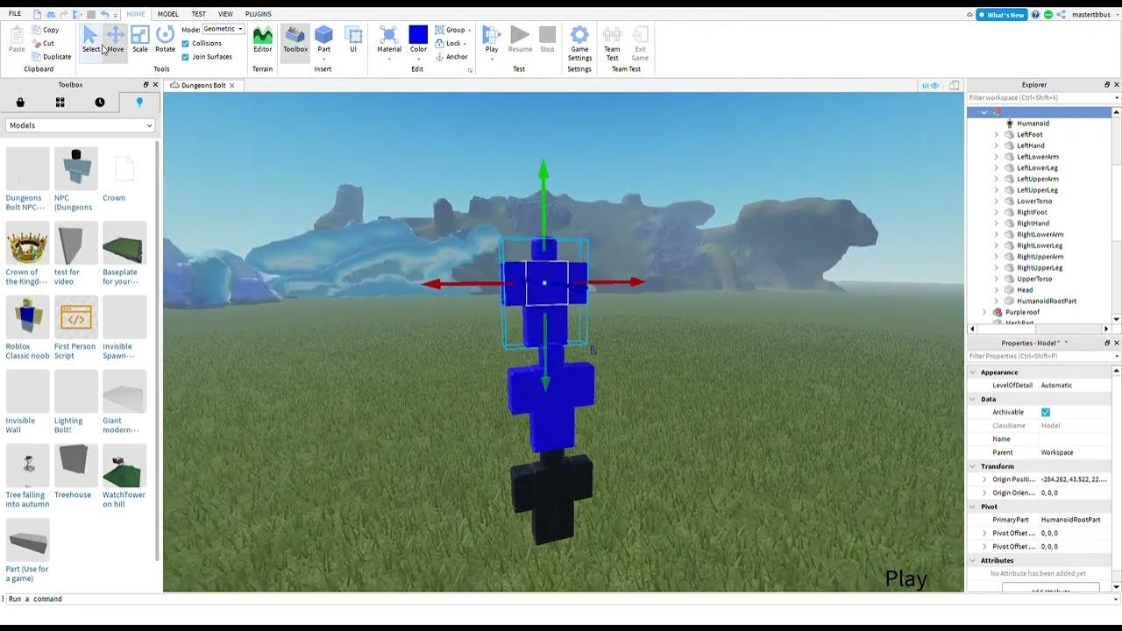1122x631 pixels.
Task: Open the Terrain Editor
Action: tap(263, 39)
